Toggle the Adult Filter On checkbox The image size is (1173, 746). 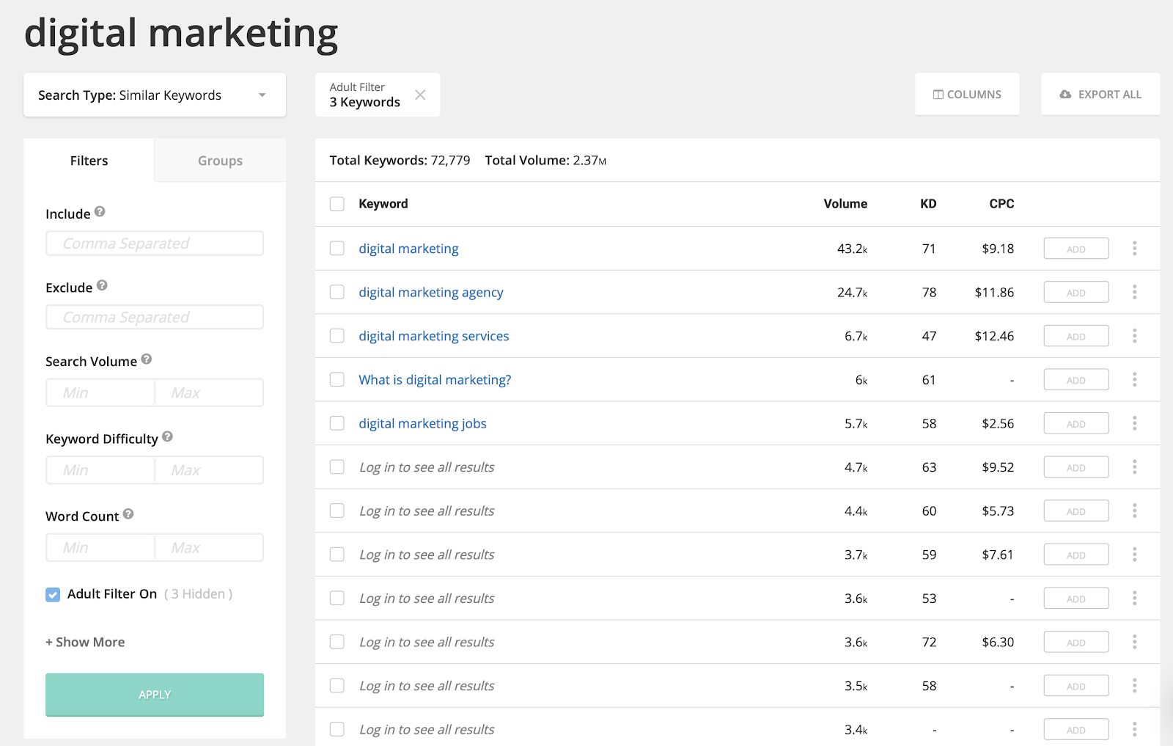point(53,594)
